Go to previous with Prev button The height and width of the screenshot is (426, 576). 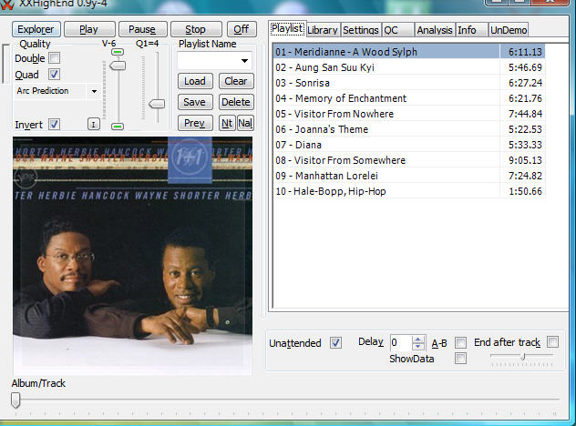click(195, 123)
